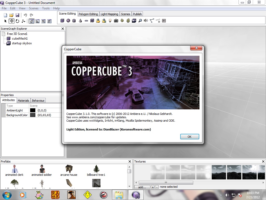266x200 pixels.
Task: Click the AmbientLight black color swatch
Action: [32, 110]
